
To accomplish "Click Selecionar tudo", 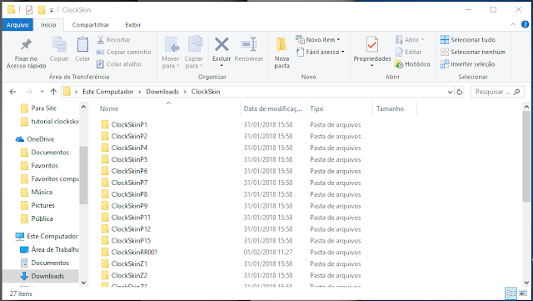I will (x=468, y=40).
